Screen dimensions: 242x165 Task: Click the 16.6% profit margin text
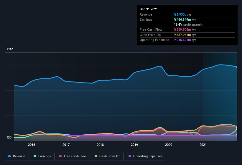tap(188, 24)
